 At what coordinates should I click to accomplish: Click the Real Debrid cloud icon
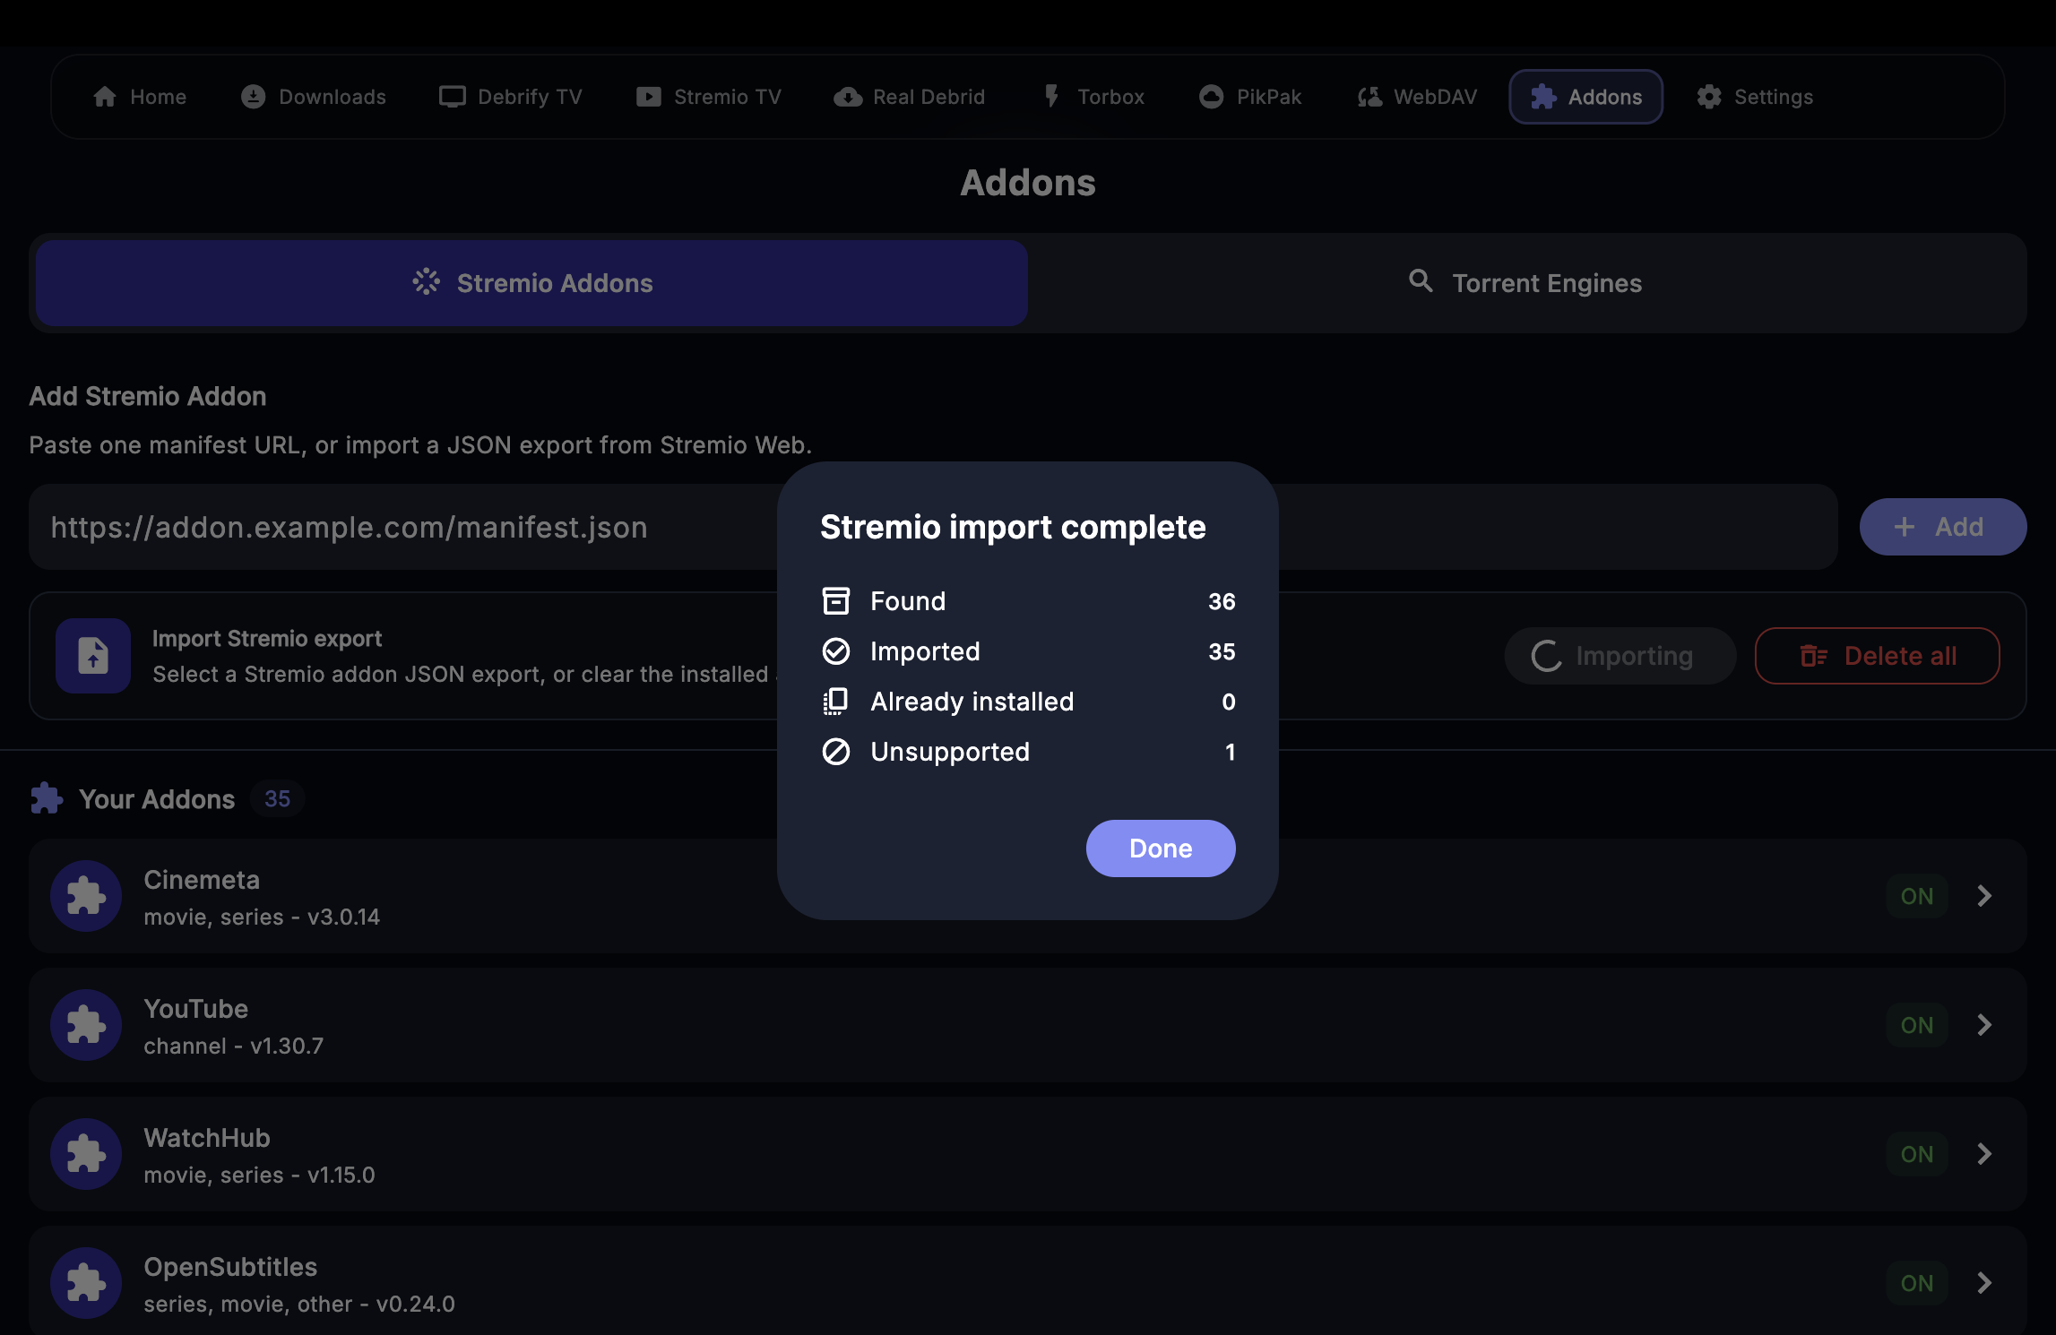848,97
